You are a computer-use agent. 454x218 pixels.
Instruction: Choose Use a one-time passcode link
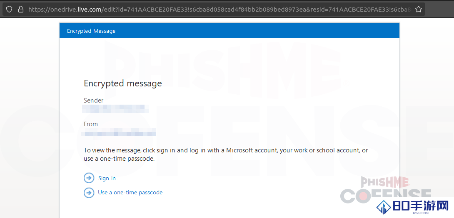[x=130, y=192]
